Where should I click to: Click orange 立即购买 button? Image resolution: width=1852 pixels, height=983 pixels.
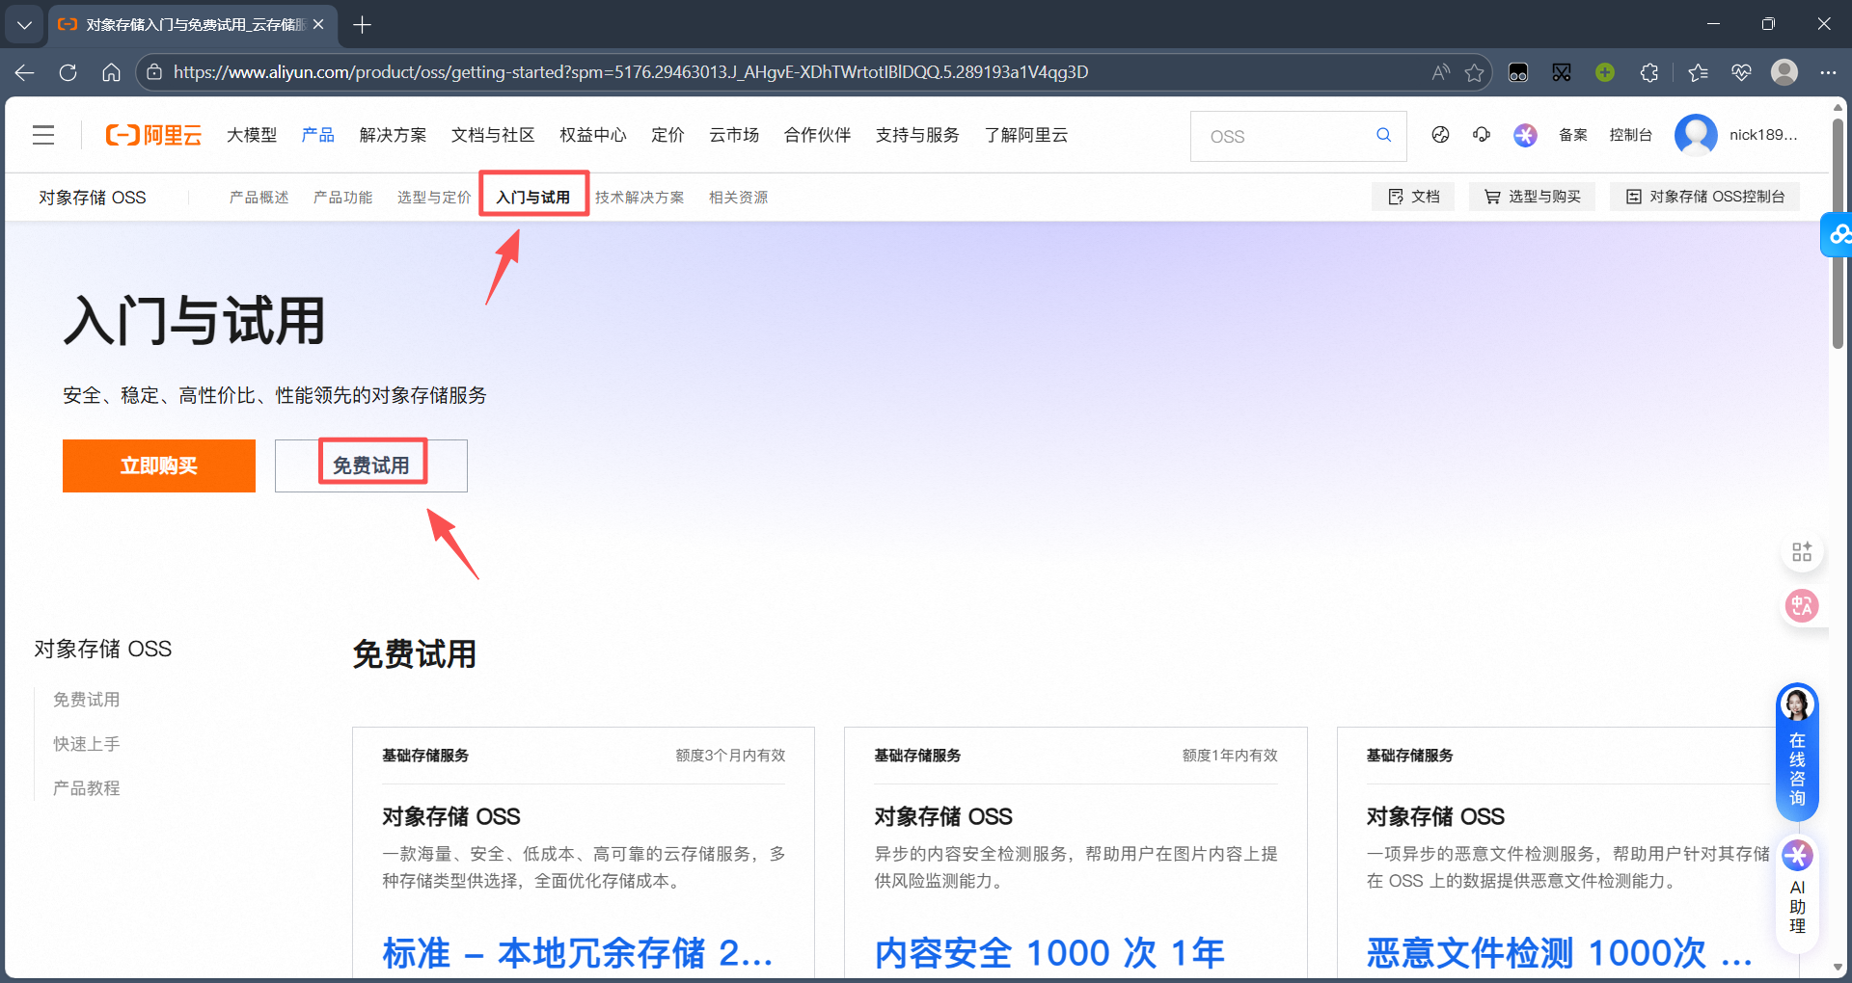(159, 466)
